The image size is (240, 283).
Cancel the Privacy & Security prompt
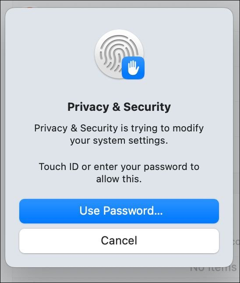click(x=119, y=241)
